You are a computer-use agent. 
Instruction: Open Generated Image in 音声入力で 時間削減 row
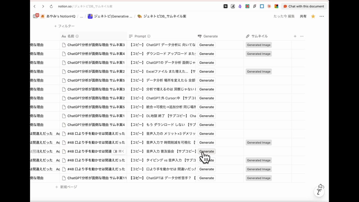click(259, 142)
